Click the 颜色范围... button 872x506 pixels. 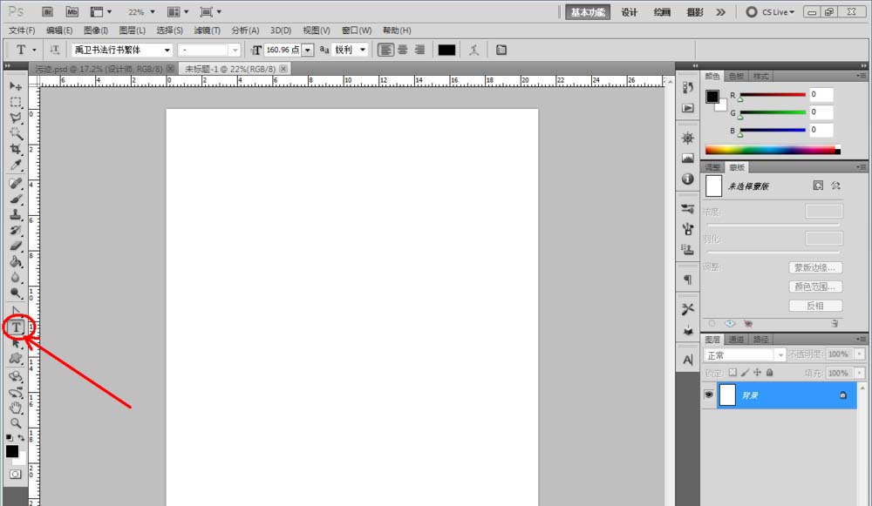point(815,287)
